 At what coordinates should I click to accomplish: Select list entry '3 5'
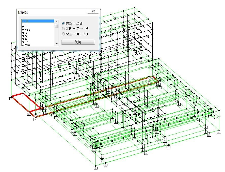[38, 36]
